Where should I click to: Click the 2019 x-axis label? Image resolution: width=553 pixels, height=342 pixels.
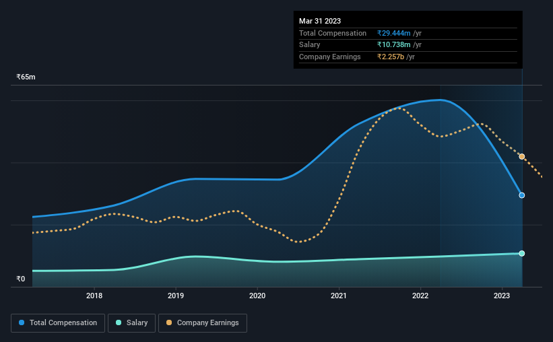pyautogui.click(x=176, y=296)
